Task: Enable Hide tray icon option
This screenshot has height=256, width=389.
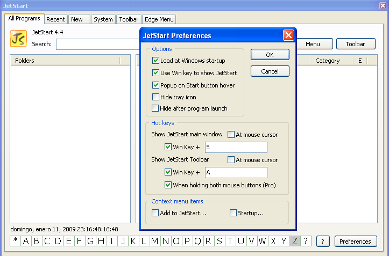Action: click(x=155, y=97)
